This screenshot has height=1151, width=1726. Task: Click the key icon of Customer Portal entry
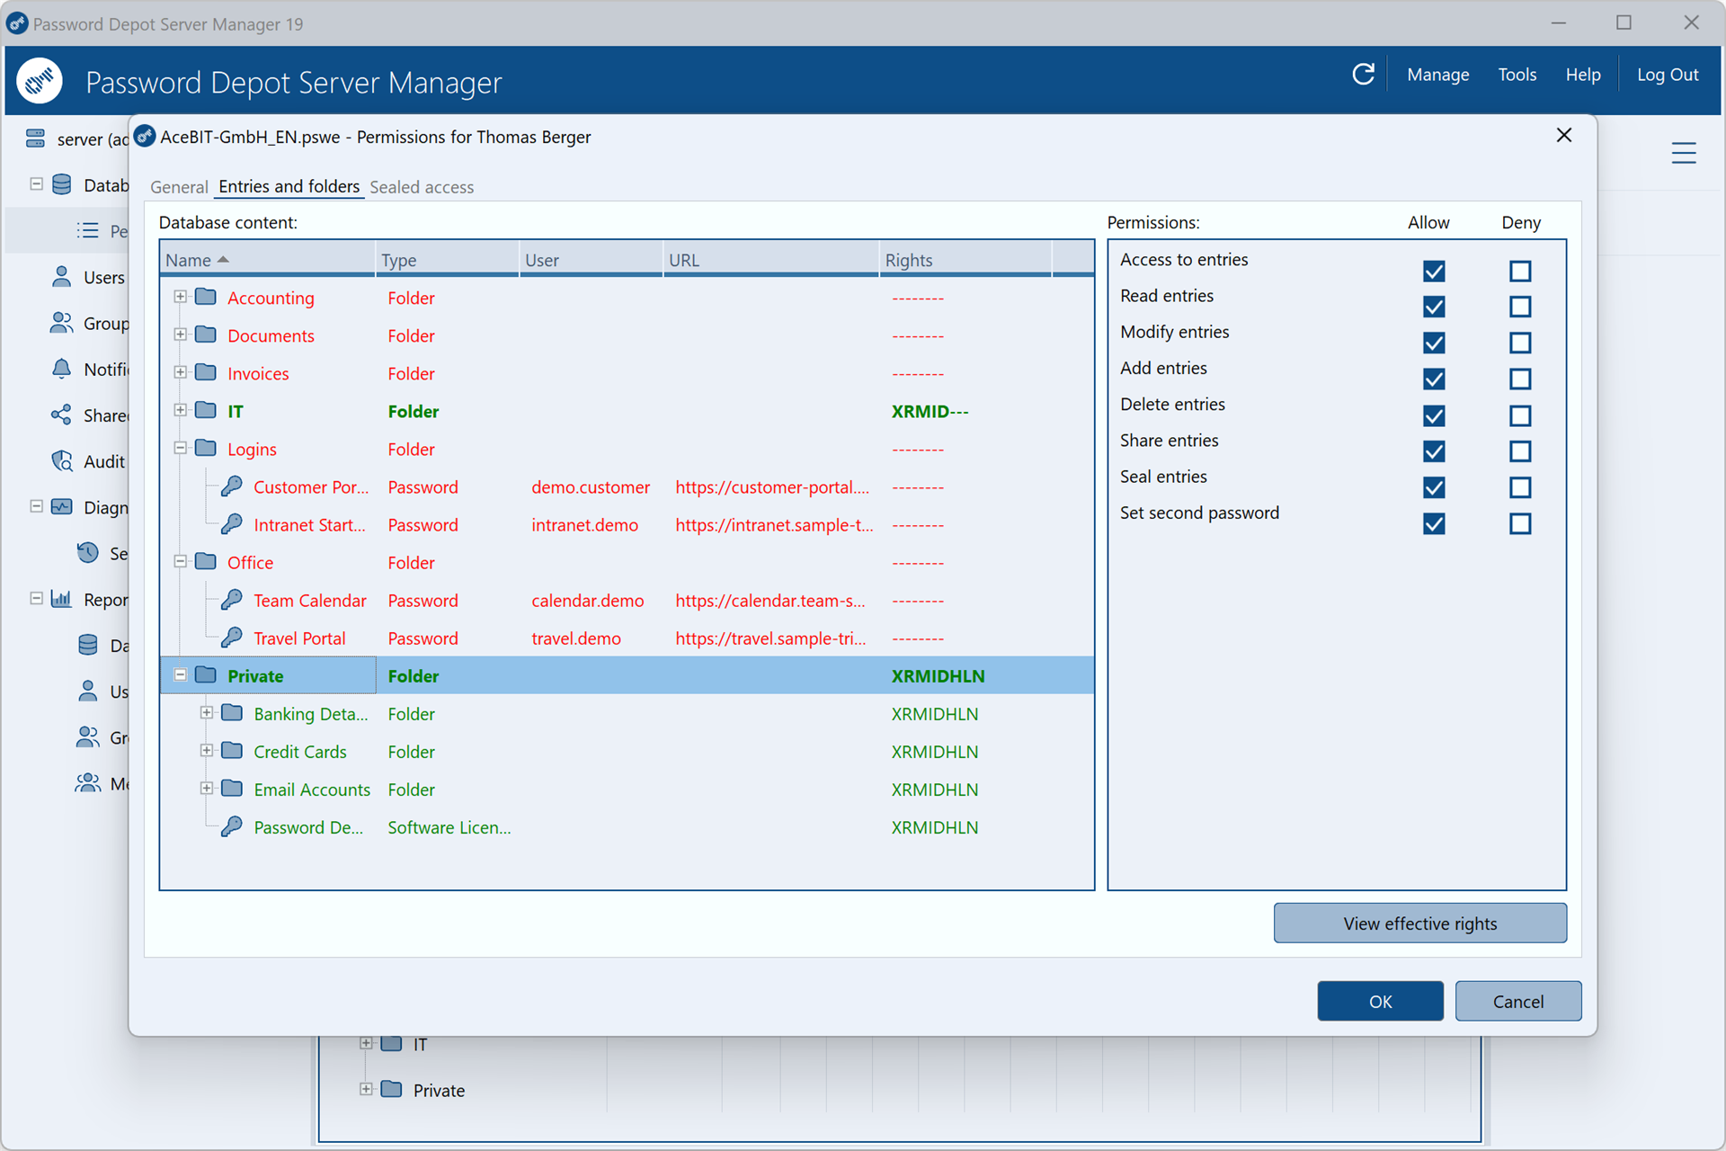coord(232,486)
